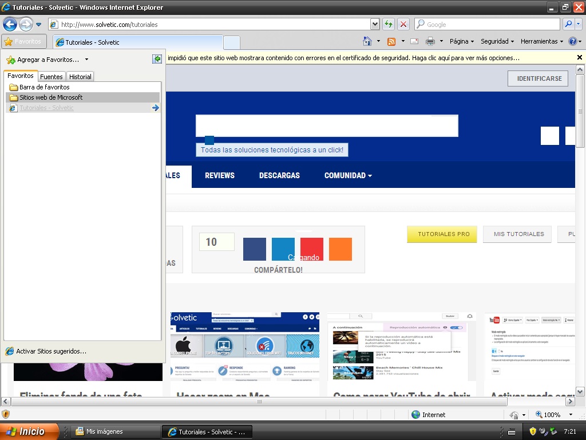
Task: Click the 7:21 taskbar clock
Action: pos(570,431)
